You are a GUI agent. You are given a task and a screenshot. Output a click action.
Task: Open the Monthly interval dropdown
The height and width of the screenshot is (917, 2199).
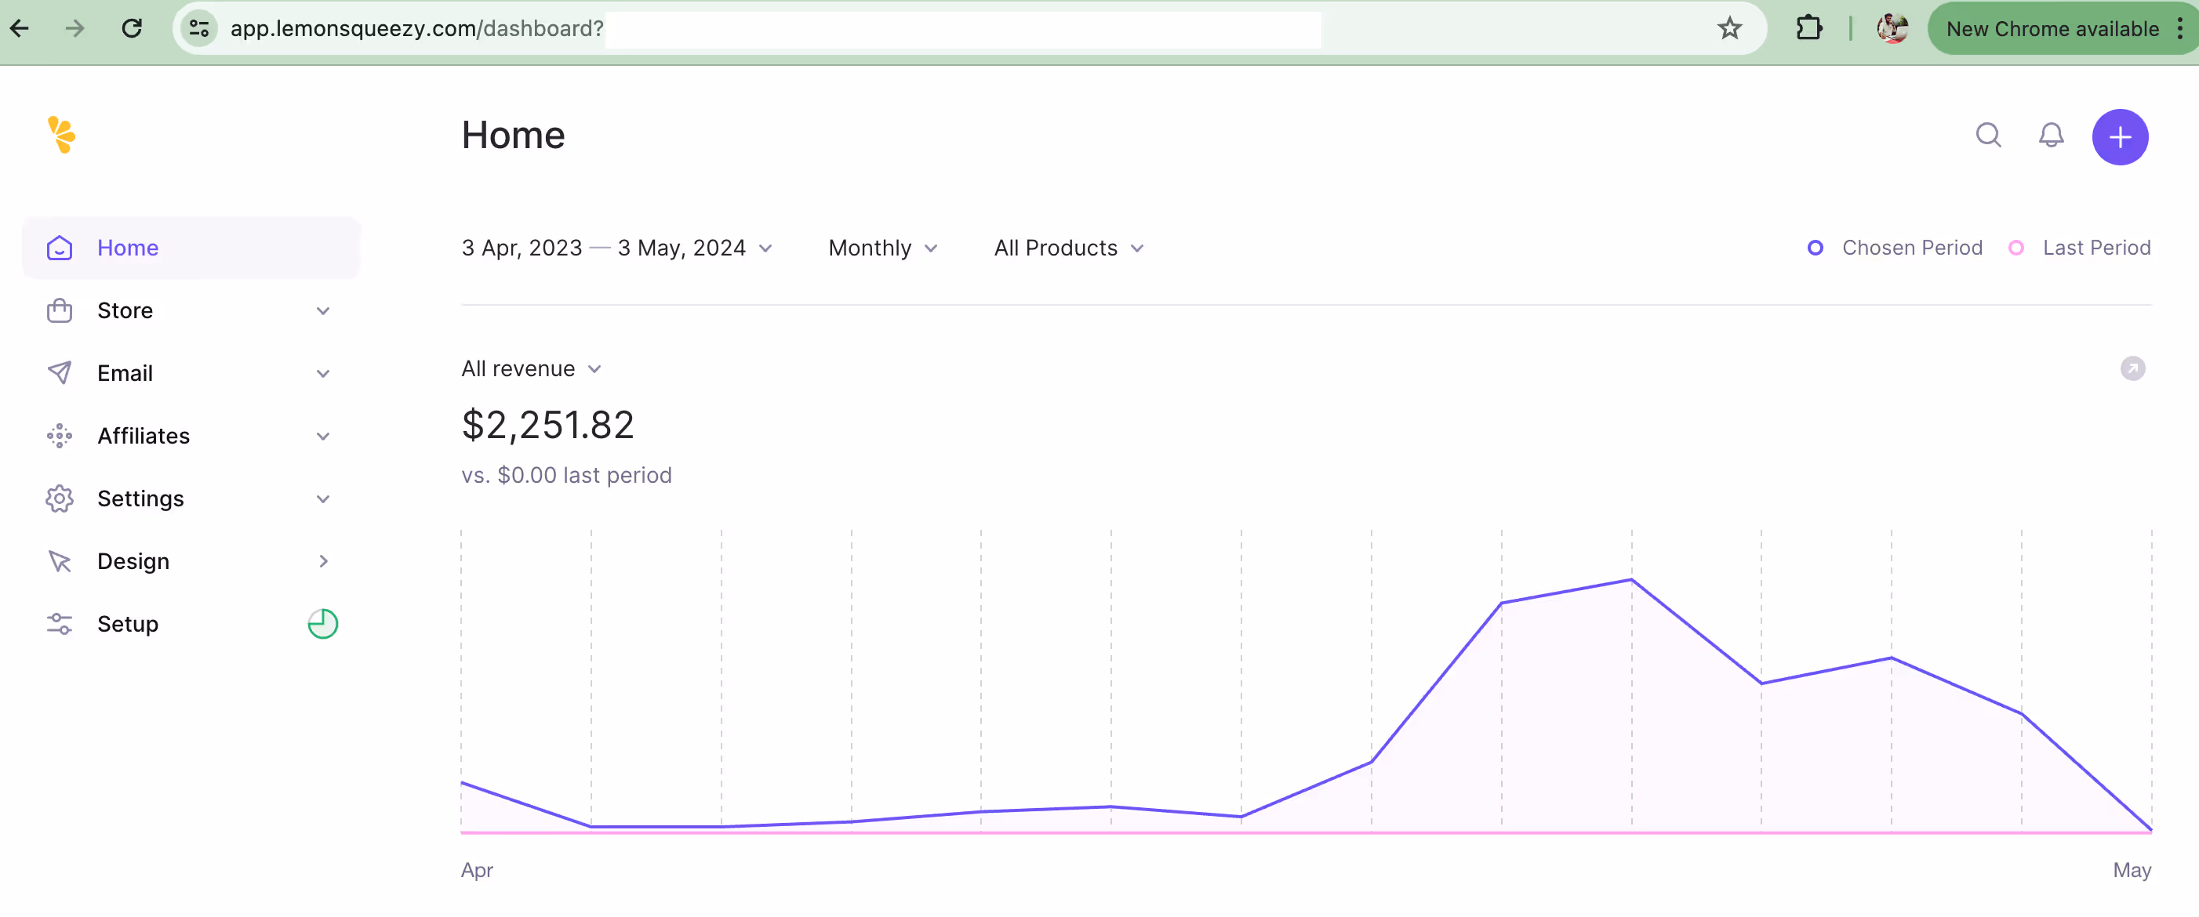point(883,248)
